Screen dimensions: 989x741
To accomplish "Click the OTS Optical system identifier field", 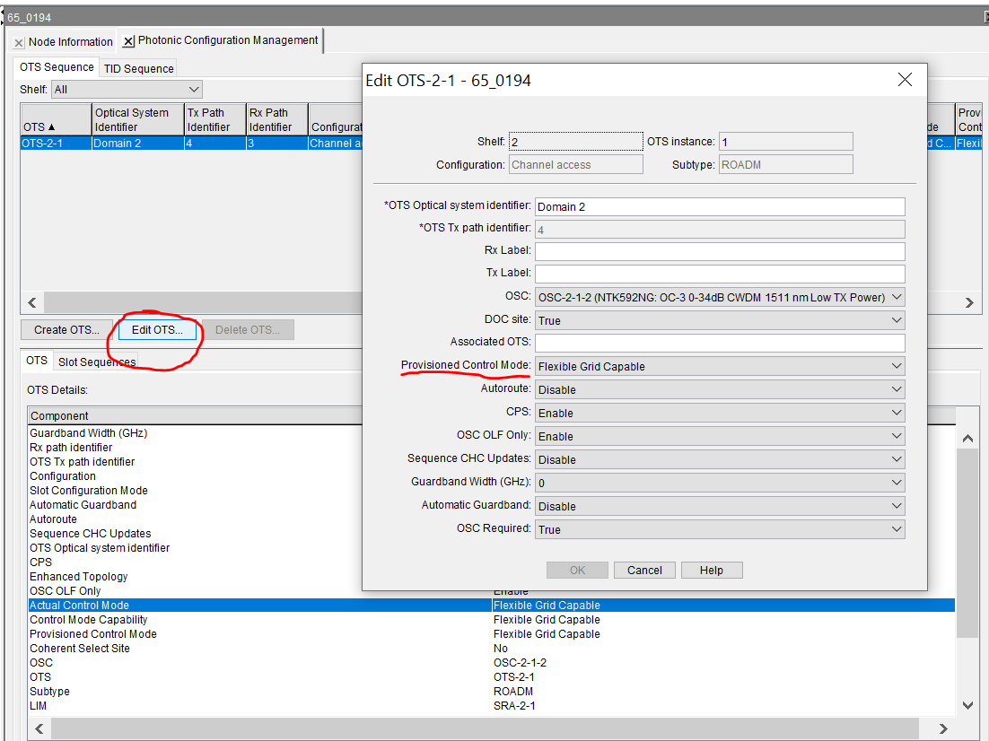I will (x=720, y=207).
